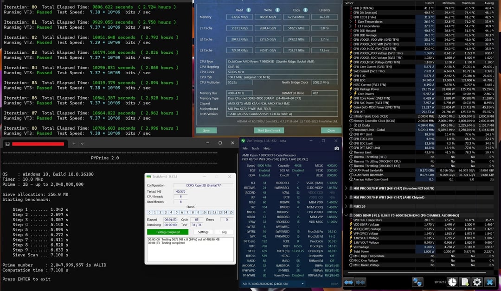Expand the L3 Clocks sub-tree
Viewport: 501px width, 291px height.
(x=351, y=126)
